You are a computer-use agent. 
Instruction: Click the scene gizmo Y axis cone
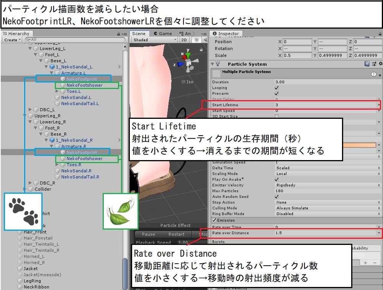pyautogui.click(x=187, y=55)
